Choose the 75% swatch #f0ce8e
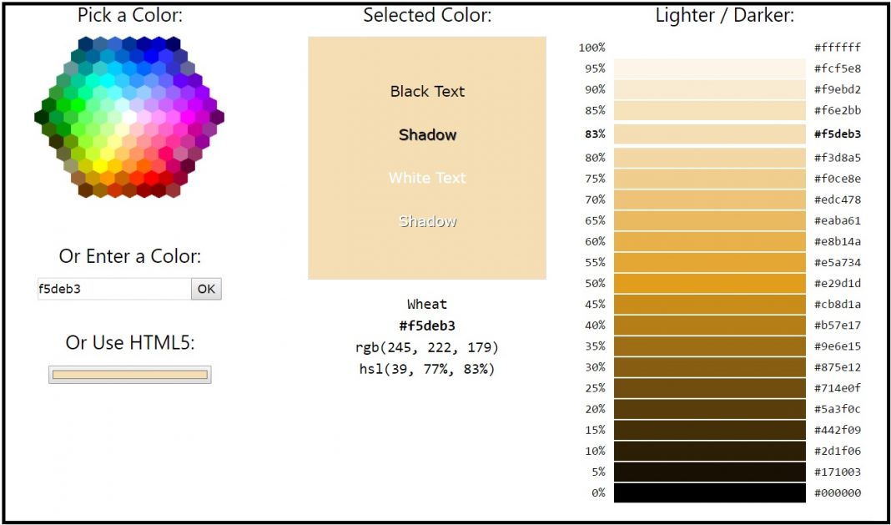This screenshot has width=891, height=525. point(709,179)
